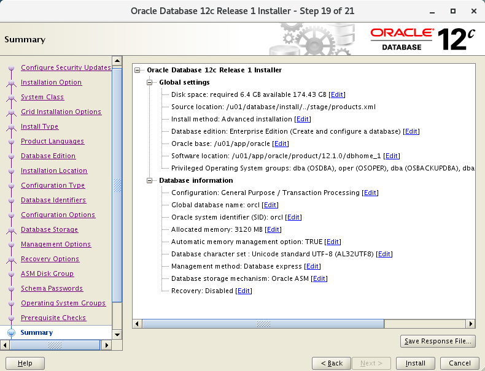Edit the Global database name
Image resolution: width=485 pixels, height=371 pixels.
270,205
